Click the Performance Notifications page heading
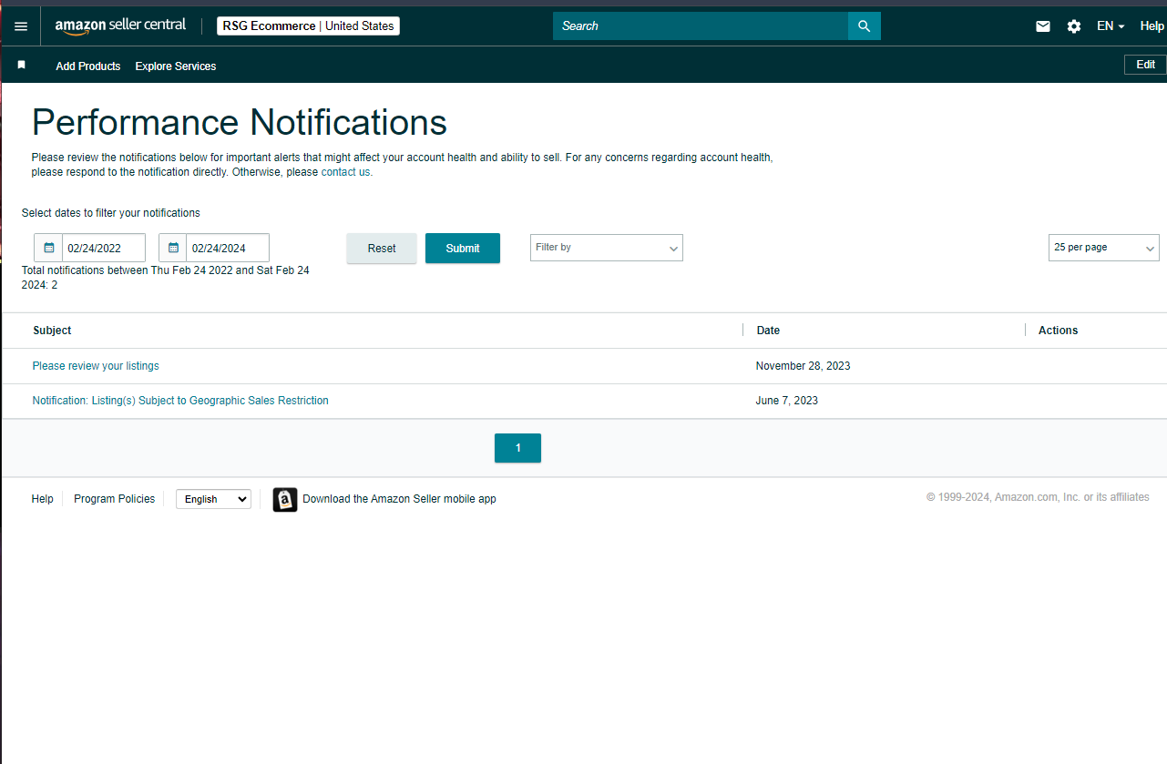The width and height of the screenshot is (1167, 764). [240, 122]
